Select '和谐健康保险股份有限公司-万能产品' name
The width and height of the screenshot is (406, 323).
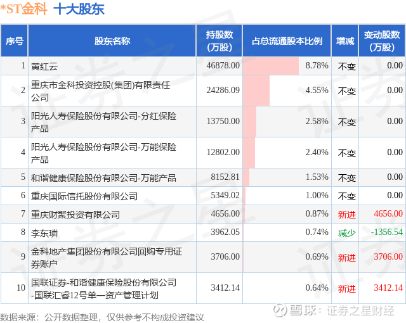(103, 178)
